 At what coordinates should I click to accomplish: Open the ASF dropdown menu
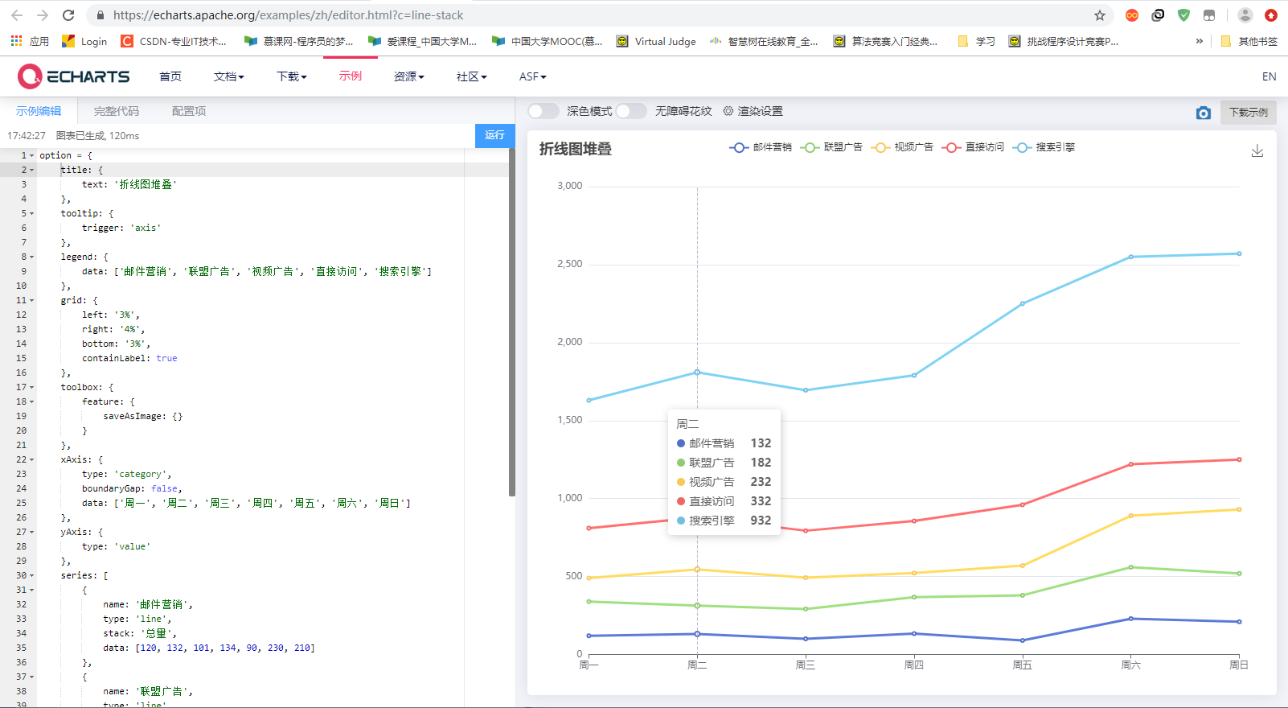[533, 76]
